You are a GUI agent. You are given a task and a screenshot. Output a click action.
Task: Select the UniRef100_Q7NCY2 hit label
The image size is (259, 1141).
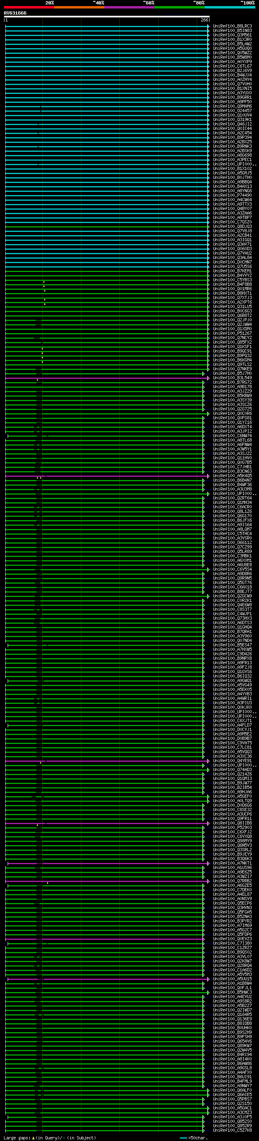coord(232,338)
